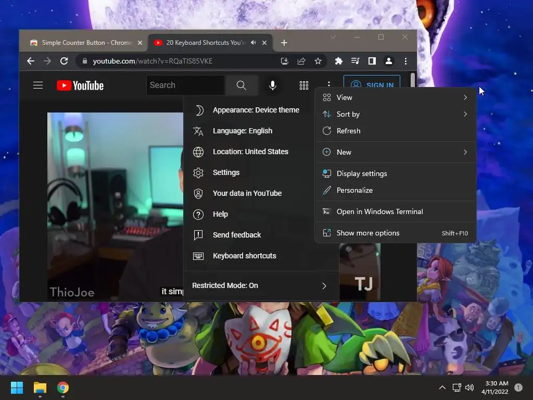Close the Simple Counter Button tab
The height and width of the screenshot is (400, 533).
click(139, 43)
